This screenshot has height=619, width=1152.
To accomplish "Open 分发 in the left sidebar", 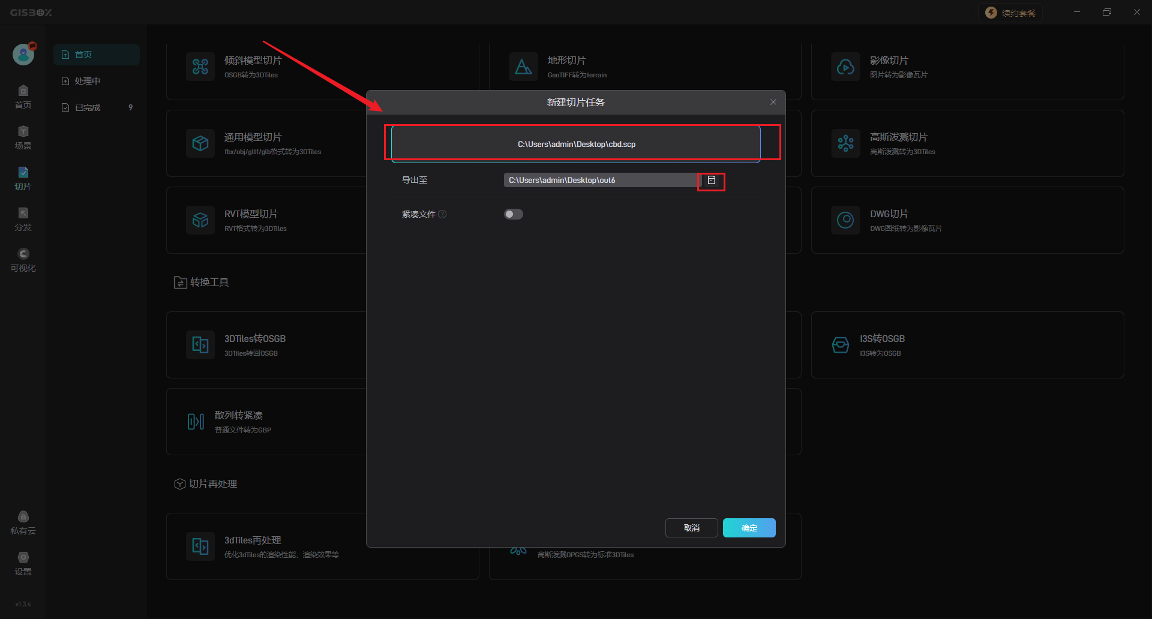I will click(x=23, y=220).
